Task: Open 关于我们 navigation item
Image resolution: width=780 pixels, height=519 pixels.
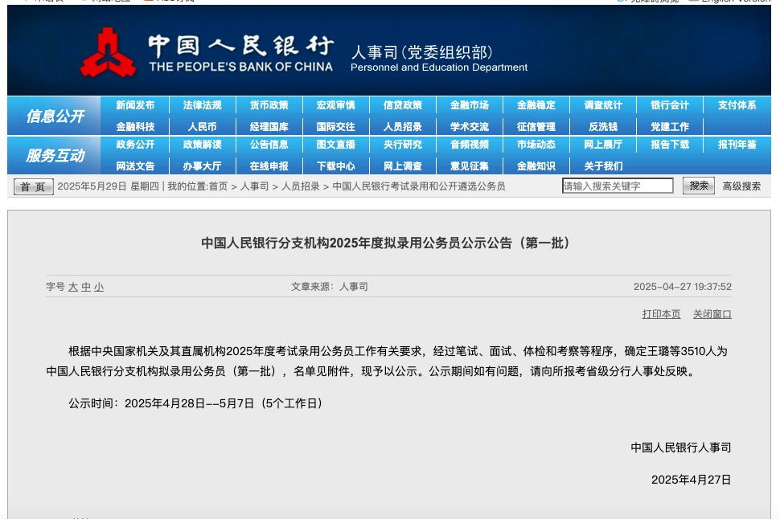Action: pos(603,166)
